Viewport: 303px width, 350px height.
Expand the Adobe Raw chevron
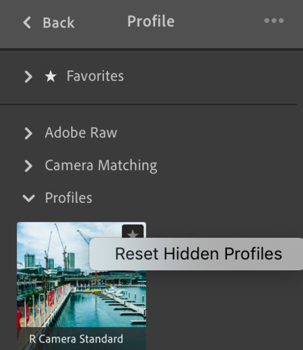[28, 133]
